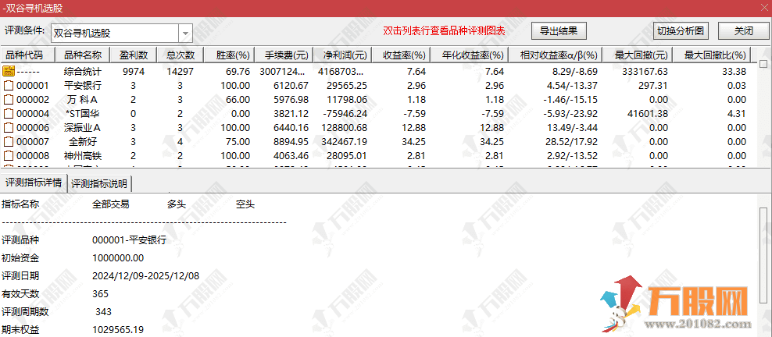Viewport: 772px width, 337px height.
Task: Click the 评测品种 value 000001-平安银行
Action: click(x=129, y=240)
